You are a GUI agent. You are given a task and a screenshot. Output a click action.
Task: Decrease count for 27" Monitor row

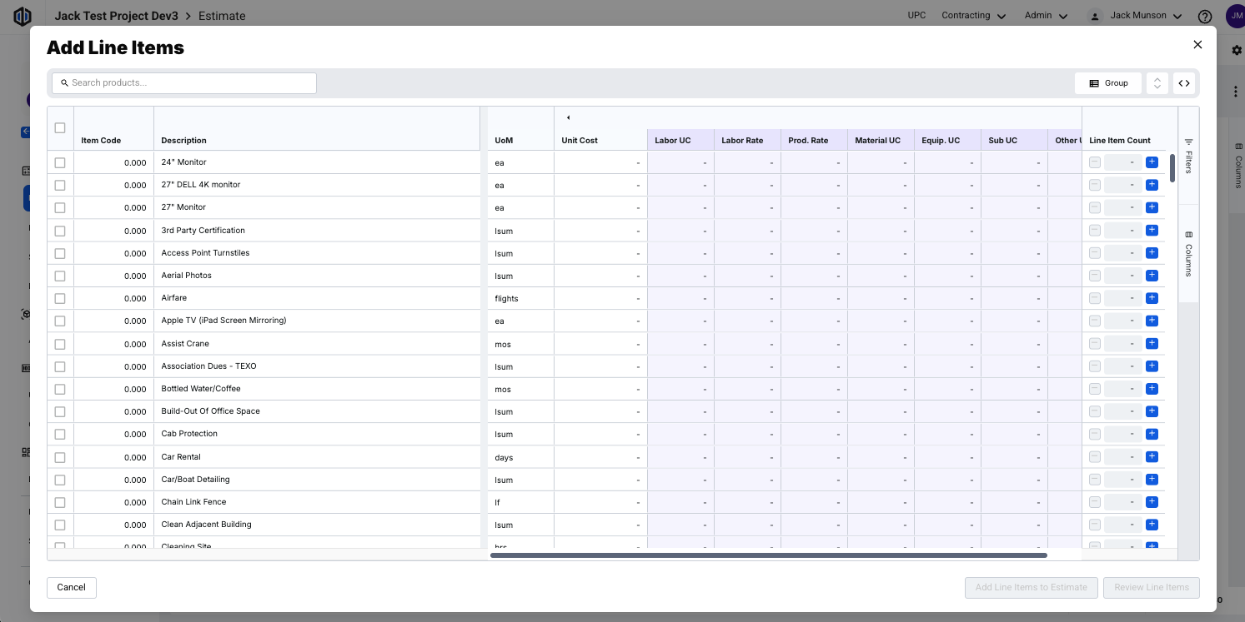1095,207
